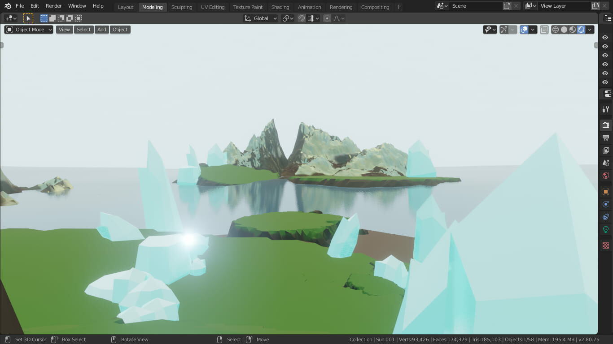This screenshot has height=344, width=613.
Task: Activate the Select Box tool
Action: (44, 18)
